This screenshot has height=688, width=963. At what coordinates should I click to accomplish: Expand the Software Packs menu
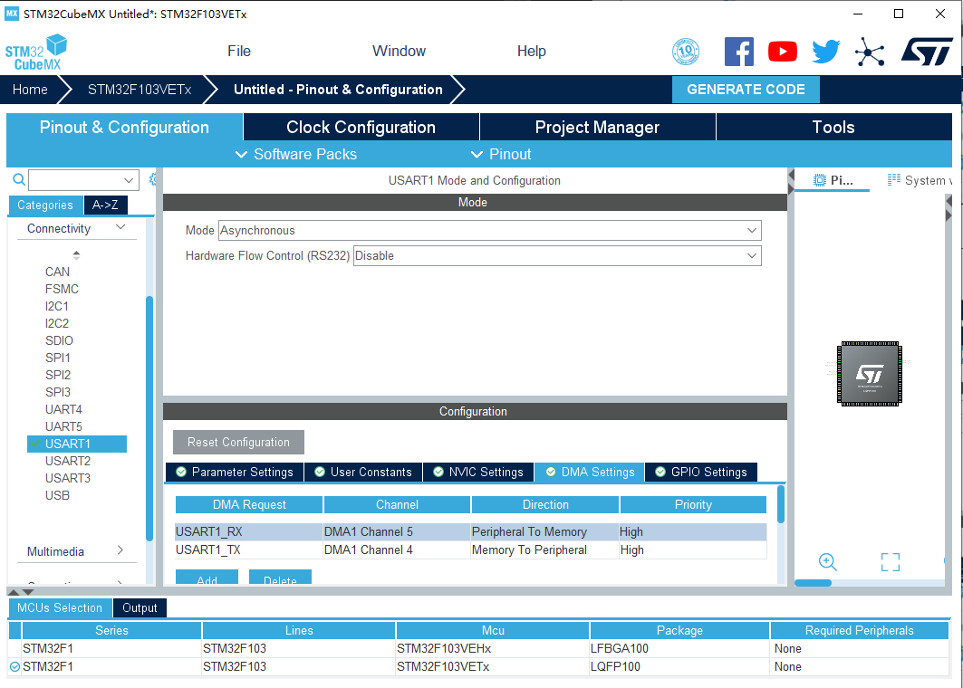click(x=295, y=154)
